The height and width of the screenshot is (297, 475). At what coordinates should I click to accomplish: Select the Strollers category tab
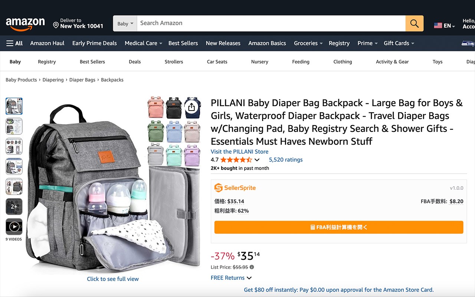click(174, 62)
